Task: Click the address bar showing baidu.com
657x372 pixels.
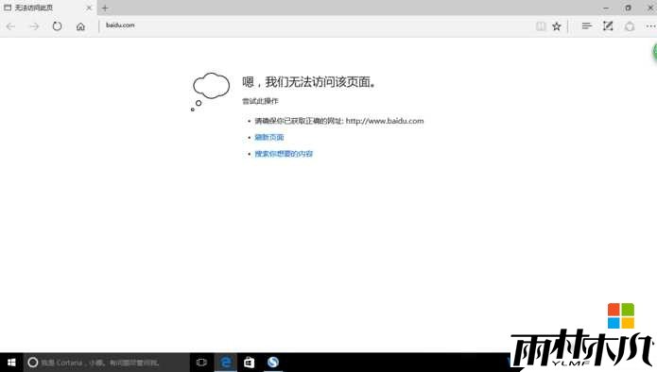Action: tap(314, 25)
